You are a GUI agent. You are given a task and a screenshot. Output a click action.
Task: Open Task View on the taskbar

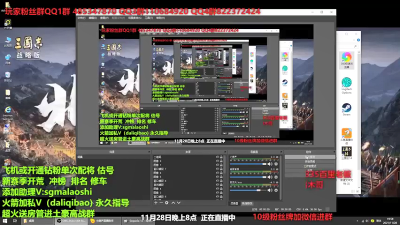click(x=15, y=221)
